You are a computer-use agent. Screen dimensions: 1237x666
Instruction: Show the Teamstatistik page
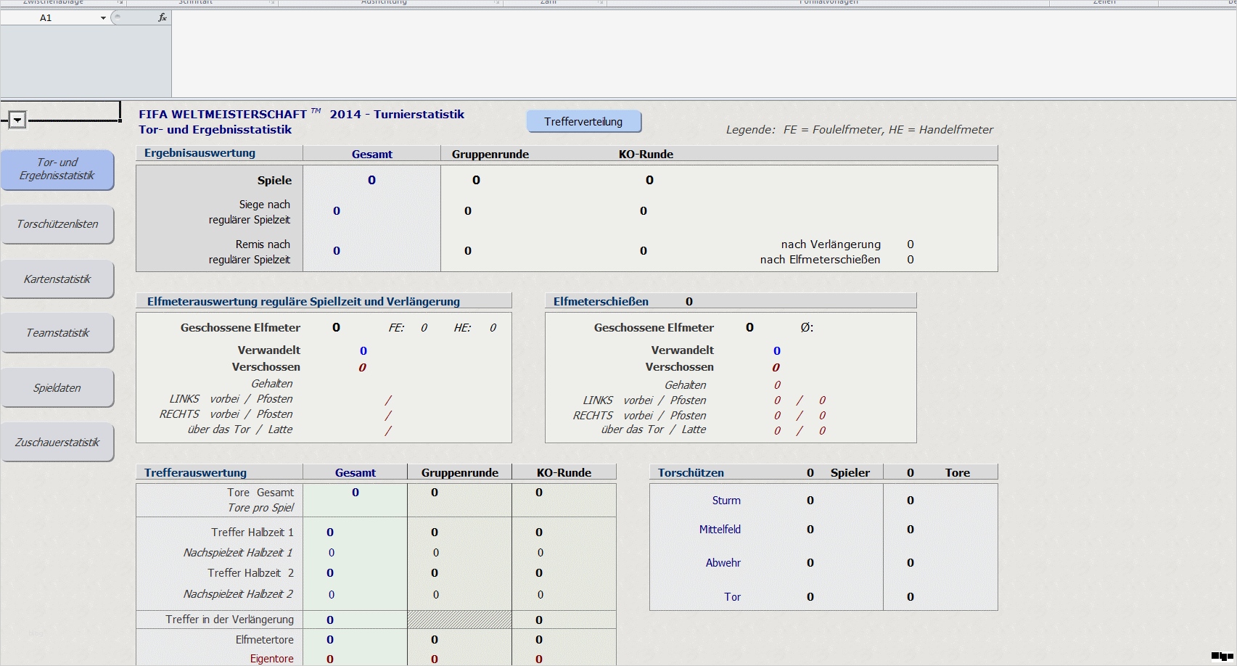pyautogui.click(x=57, y=333)
